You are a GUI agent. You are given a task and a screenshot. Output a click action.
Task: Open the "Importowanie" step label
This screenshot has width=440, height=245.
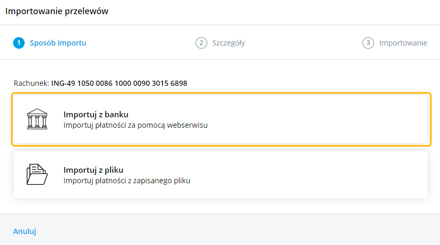(403, 43)
